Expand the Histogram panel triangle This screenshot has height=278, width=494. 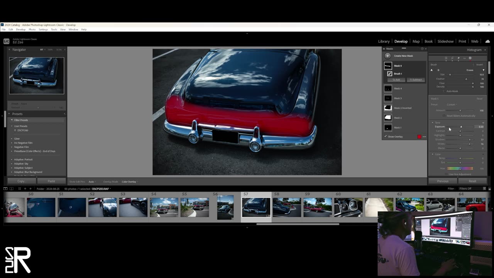coord(485,50)
